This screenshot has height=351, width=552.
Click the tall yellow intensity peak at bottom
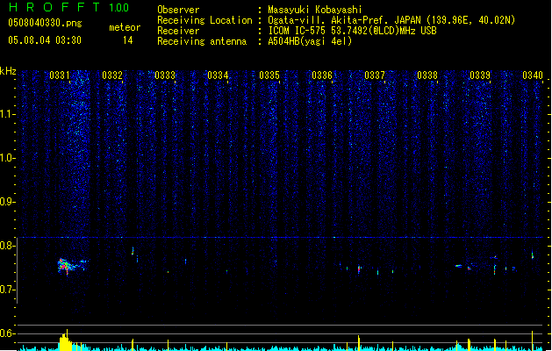tap(65, 340)
